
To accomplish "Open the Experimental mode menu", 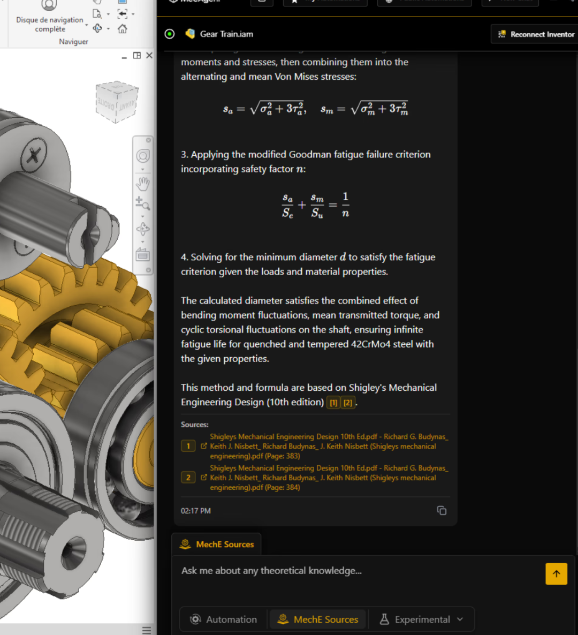I will (421, 619).
